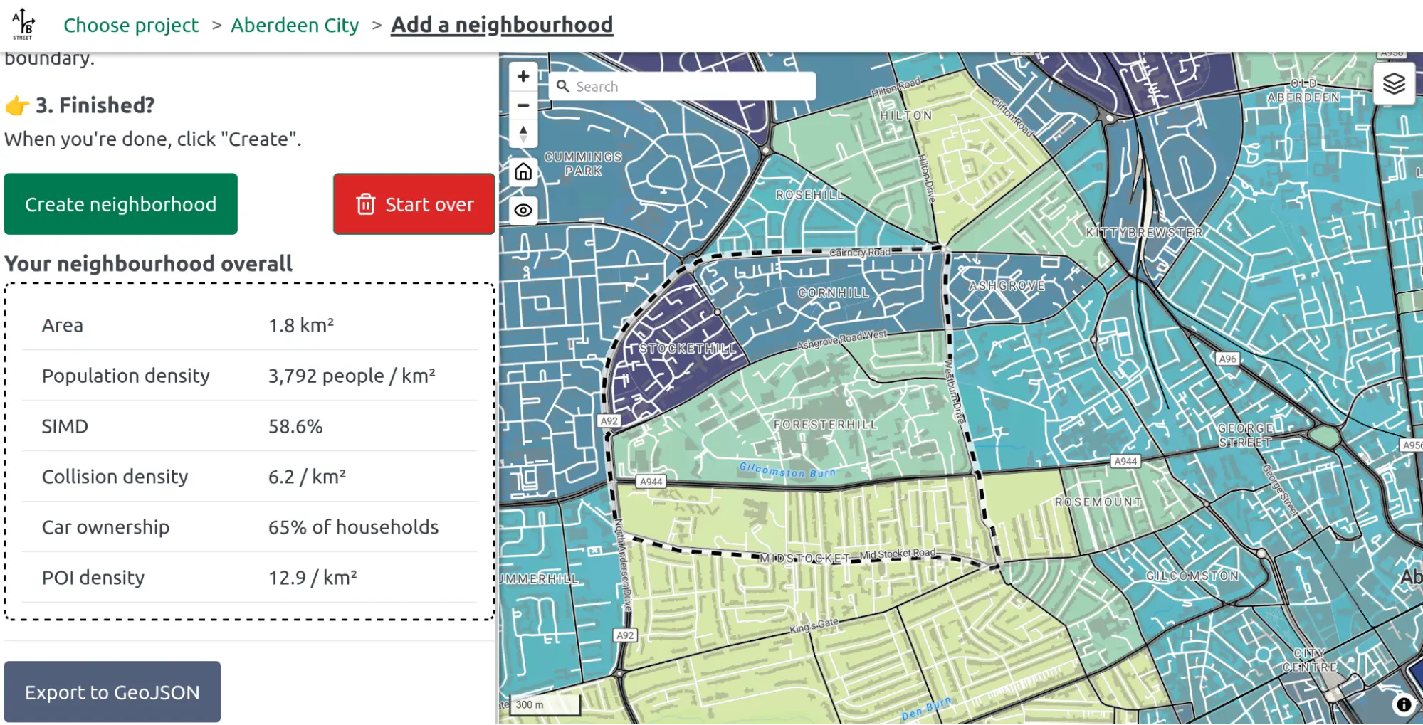1423x725 pixels.
Task: Zoom in on the map
Action: [x=523, y=76]
